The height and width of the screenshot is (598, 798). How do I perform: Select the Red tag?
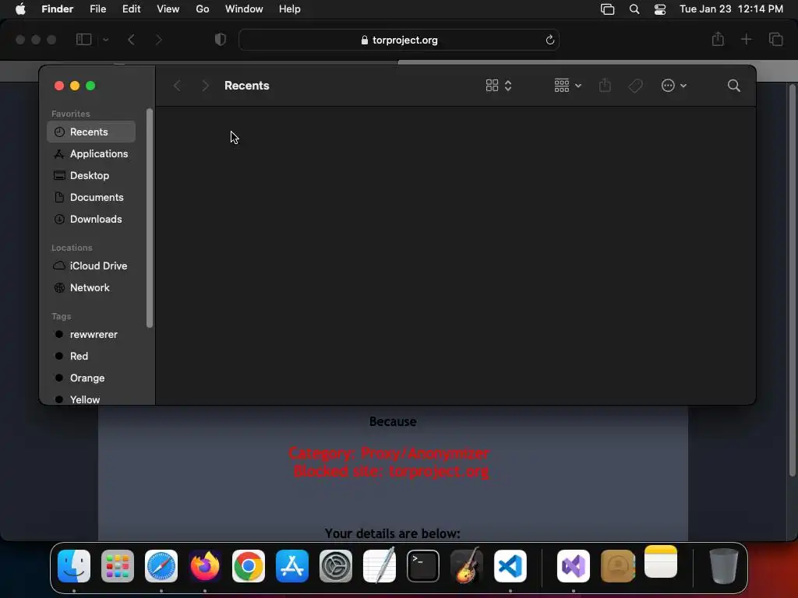[x=91, y=357]
